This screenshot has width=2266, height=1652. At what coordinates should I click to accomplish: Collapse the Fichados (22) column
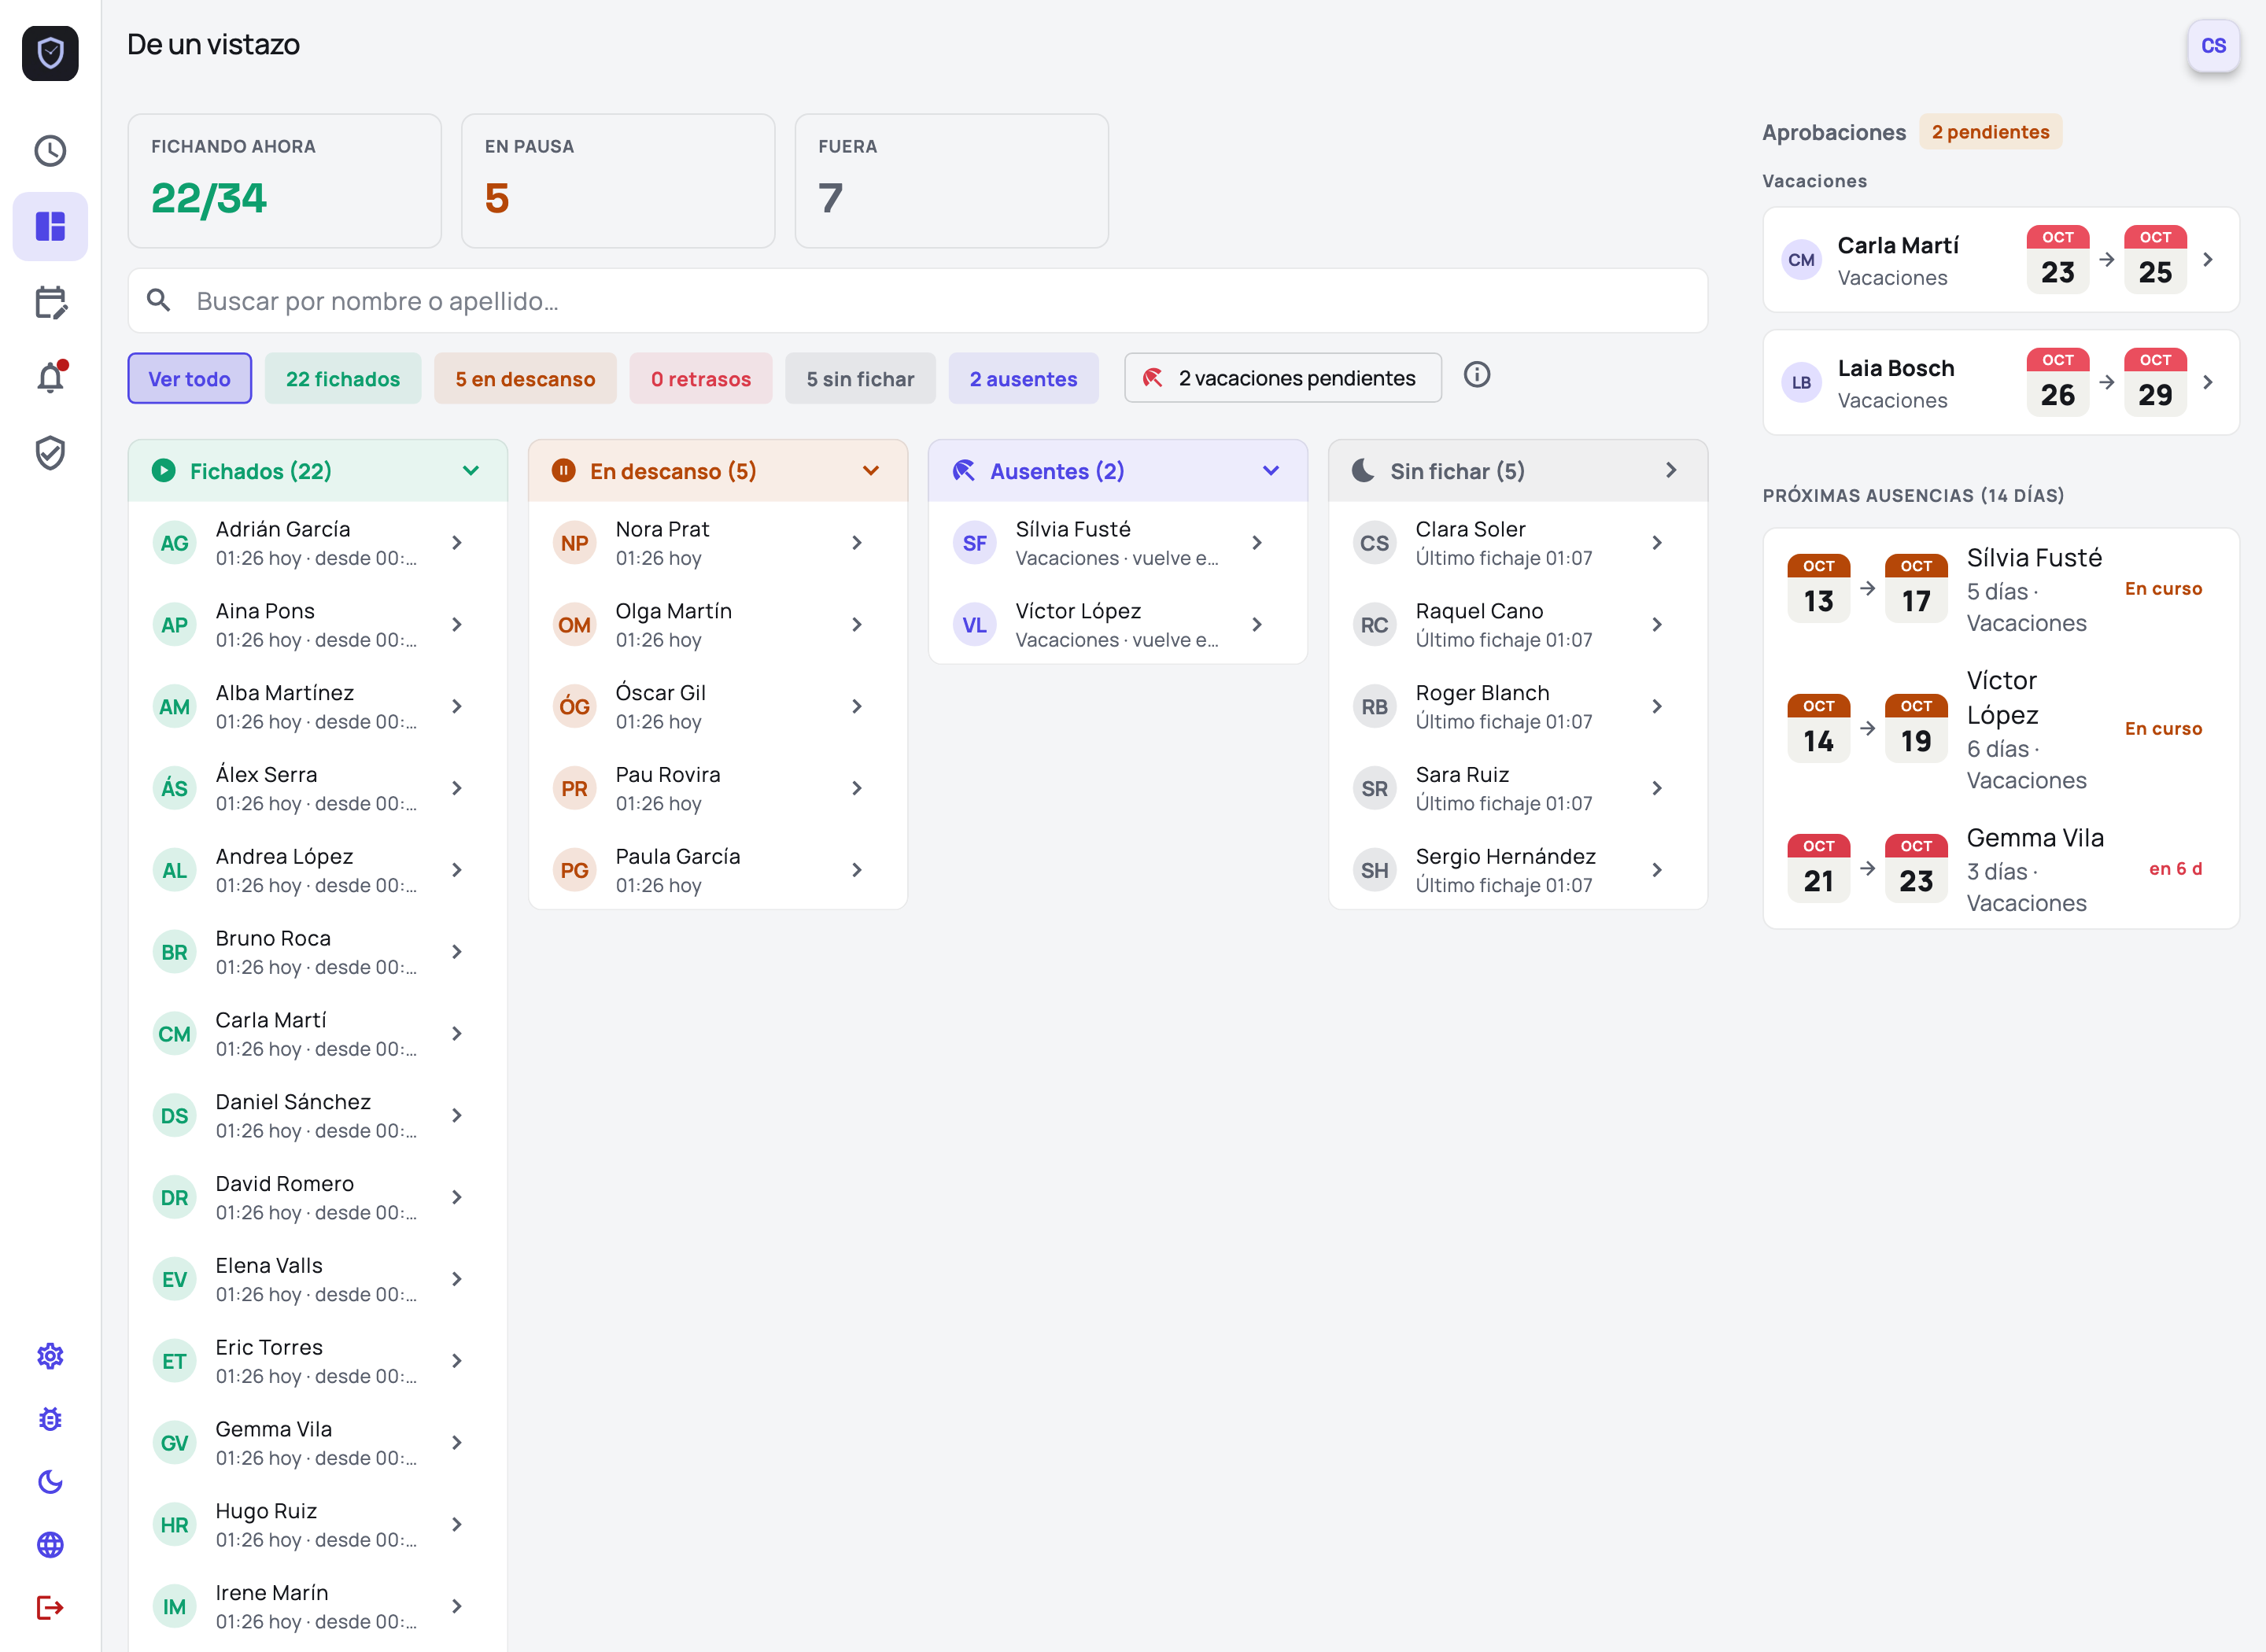point(470,471)
